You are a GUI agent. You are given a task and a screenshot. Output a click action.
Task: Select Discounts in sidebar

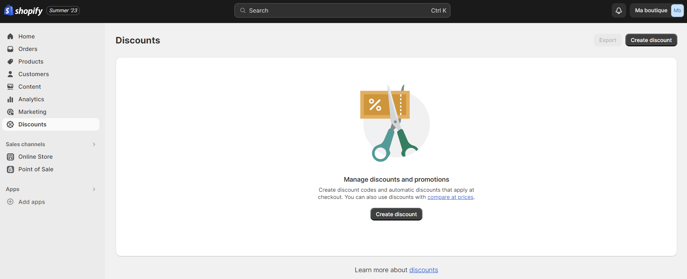point(51,124)
